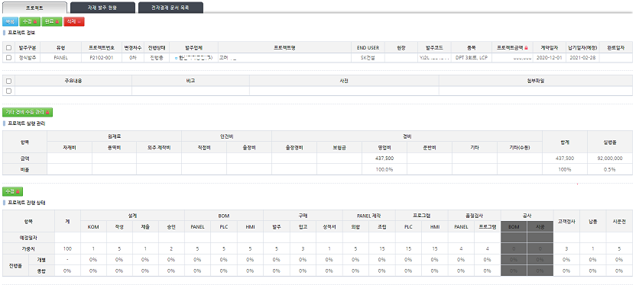This screenshot has height=285, width=639.
Task: Click the green 완료 button
Action: (x=52, y=21)
